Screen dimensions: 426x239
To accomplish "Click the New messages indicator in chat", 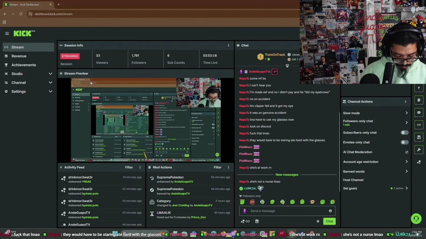I will pos(287,175).
